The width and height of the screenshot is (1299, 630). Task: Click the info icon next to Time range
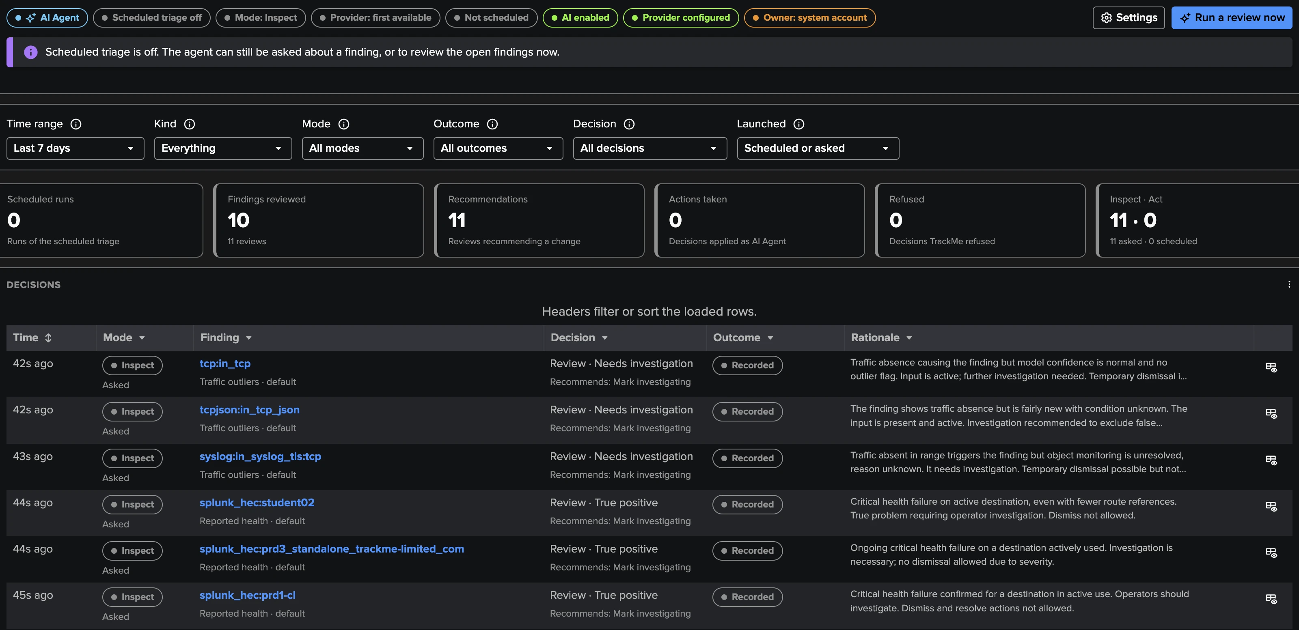coord(76,124)
